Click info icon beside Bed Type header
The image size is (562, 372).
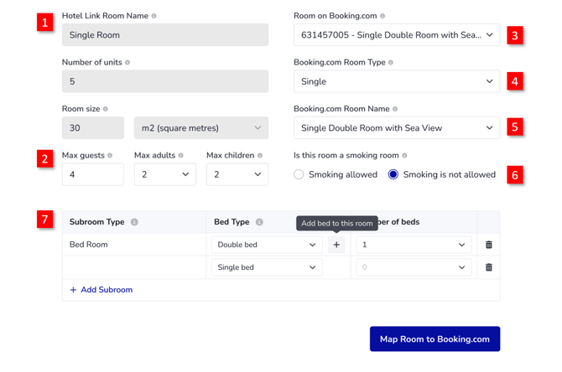(x=259, y=222)
